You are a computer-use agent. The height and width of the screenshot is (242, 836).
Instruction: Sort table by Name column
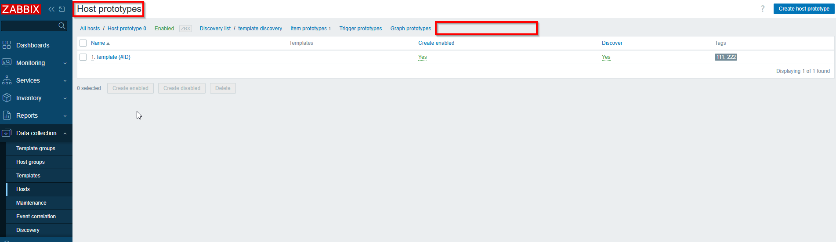tap(98, 43)
